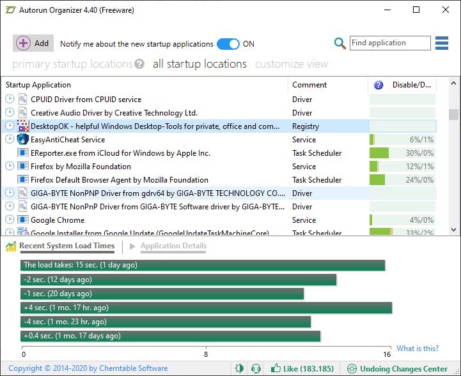This screenshot has width=461, height=376.
Task: Select the Google Chrome service entry
Action: tap(219, 220)
